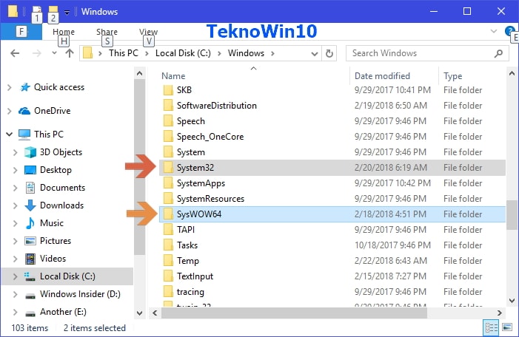This screenshot has height=337, width=519.
Task: Click the SKB folder icon
Action: click(168, 90)
